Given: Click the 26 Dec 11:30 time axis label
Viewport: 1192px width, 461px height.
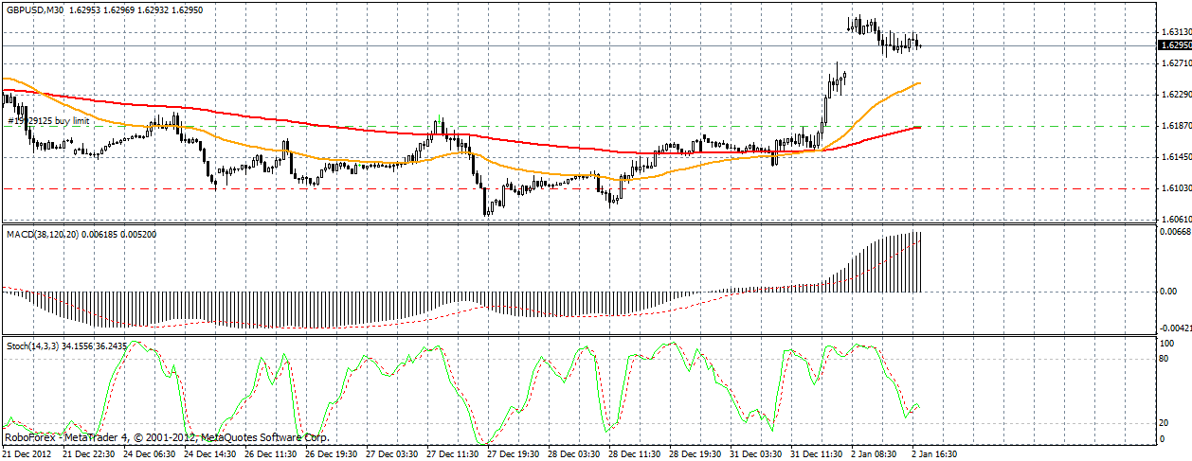Looking at the screenshot, I should pyautogui.click(x=273, y=454).
